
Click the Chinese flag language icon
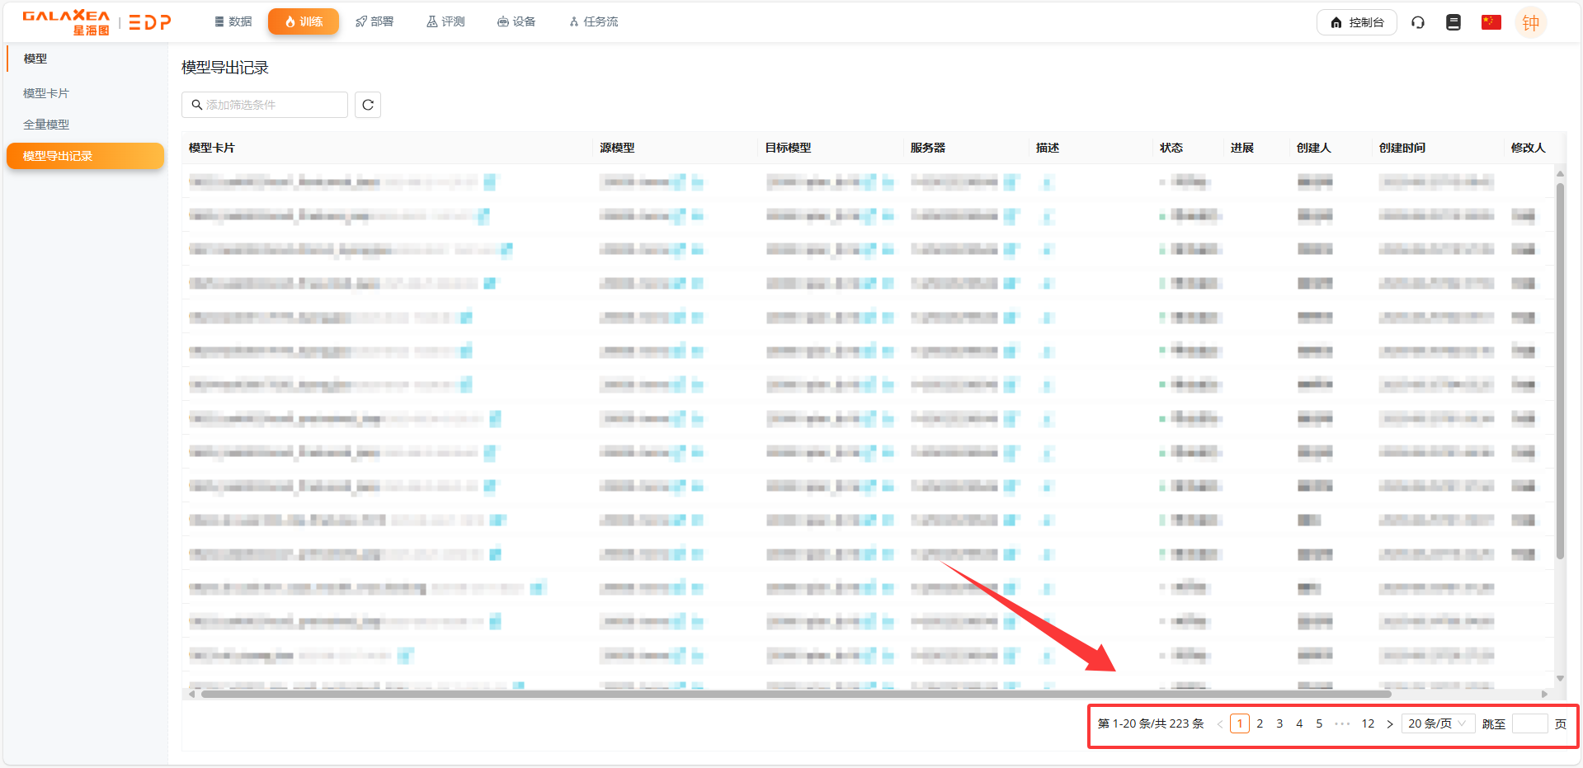tap(1491, 22)
